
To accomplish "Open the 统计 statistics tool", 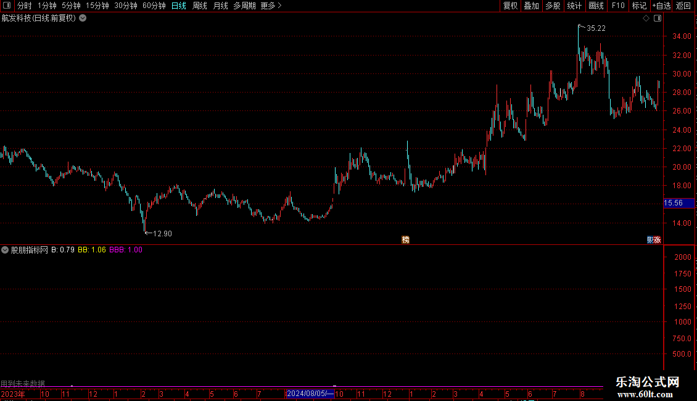I will [x=574, y=6].
